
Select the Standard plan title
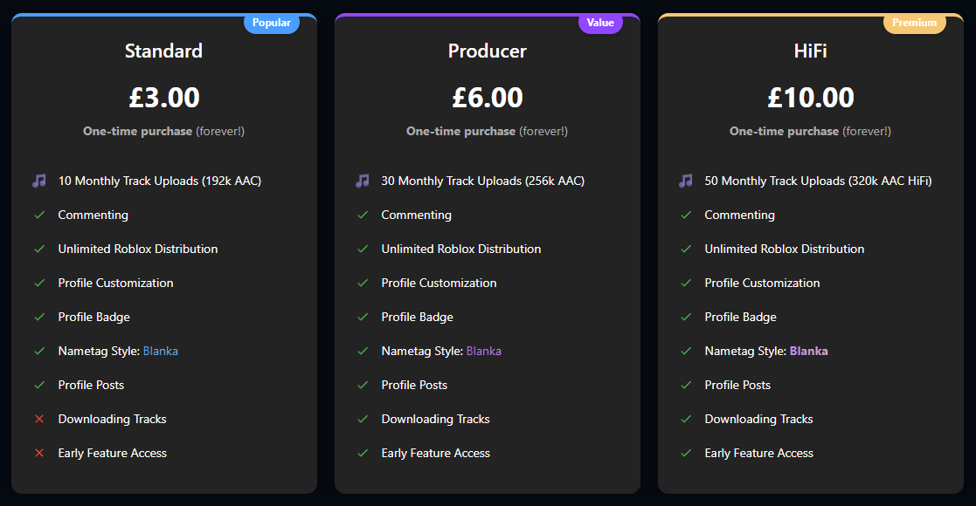pyautogui.click(x=163, y=51)
